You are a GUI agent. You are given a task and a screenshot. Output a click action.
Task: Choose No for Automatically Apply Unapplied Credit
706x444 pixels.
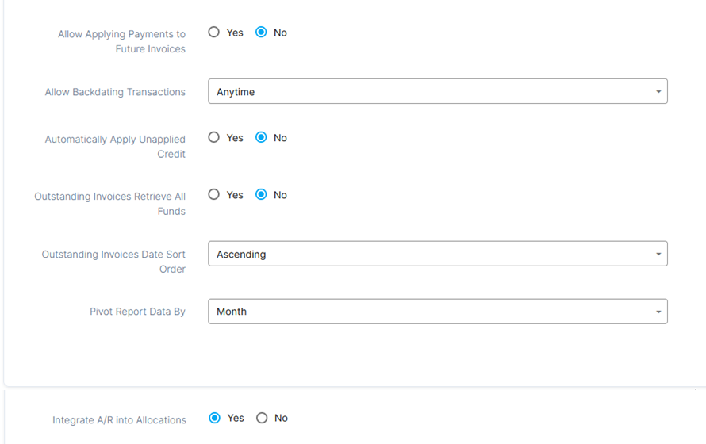[261, 137]
